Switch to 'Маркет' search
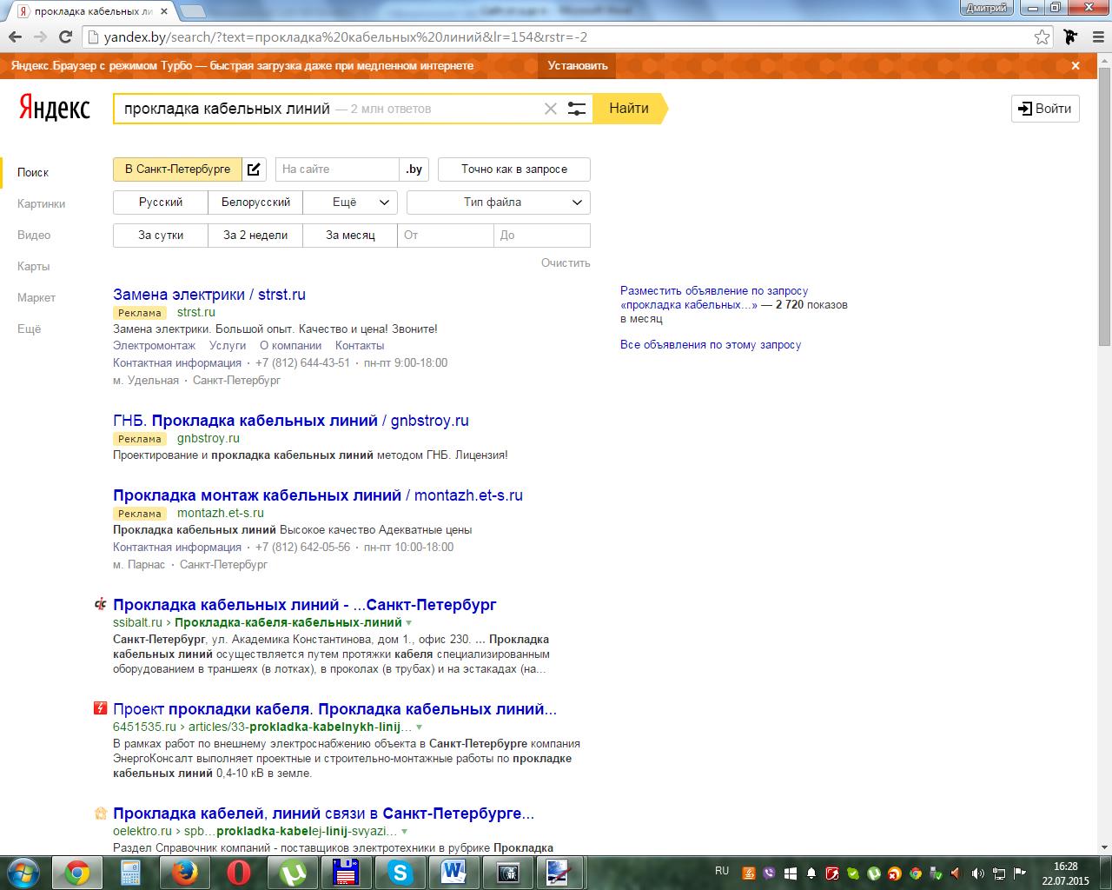This screenshot has width=1112, height=890. (x=36, y=297)
